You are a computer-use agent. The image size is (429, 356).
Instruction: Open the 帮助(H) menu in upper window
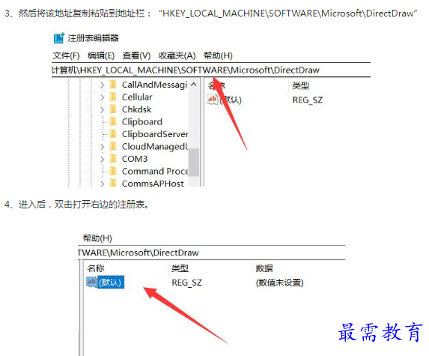218,55
